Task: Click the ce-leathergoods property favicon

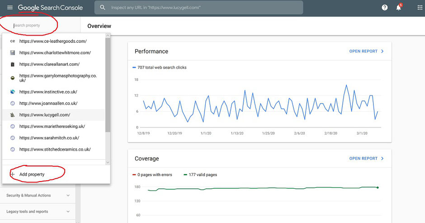Action: coord(13,41)
